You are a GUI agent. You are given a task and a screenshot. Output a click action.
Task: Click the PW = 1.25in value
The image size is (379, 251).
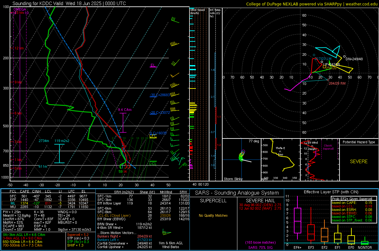tap(13, 212)
